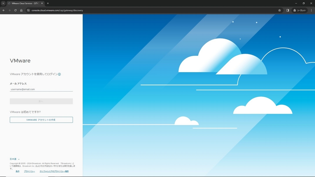This screenshot has width=315, height=177.
Task: Click the VMware は初めてですか? text
Action: (25, 112)
